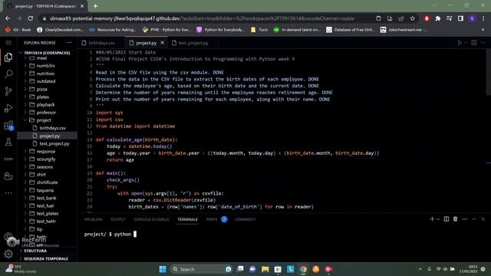Open Google Chrome from the taskbar
Image resolution: width=491 pixels, height=276 pixels.
(303, 269)
